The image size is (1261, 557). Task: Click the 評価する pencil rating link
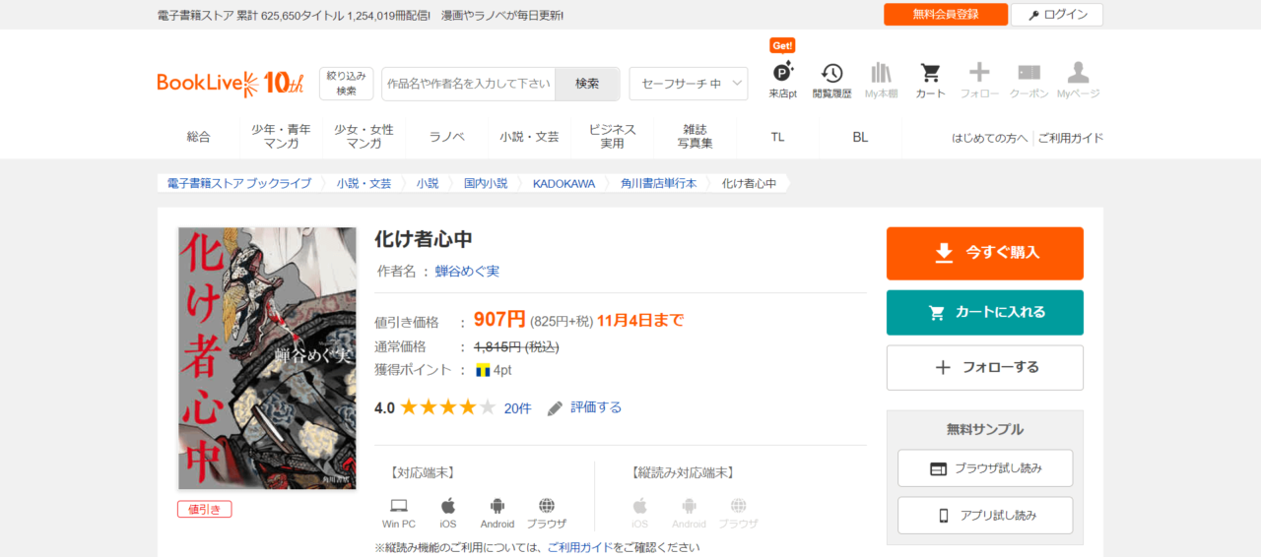click(x=585, y=407)
